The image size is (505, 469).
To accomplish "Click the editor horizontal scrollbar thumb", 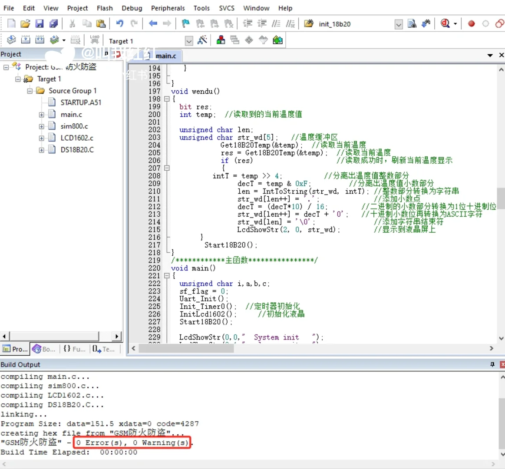I will click(186, 349).
